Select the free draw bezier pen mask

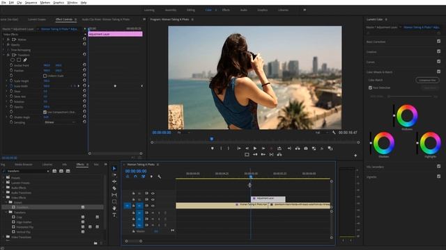[25, 60]
